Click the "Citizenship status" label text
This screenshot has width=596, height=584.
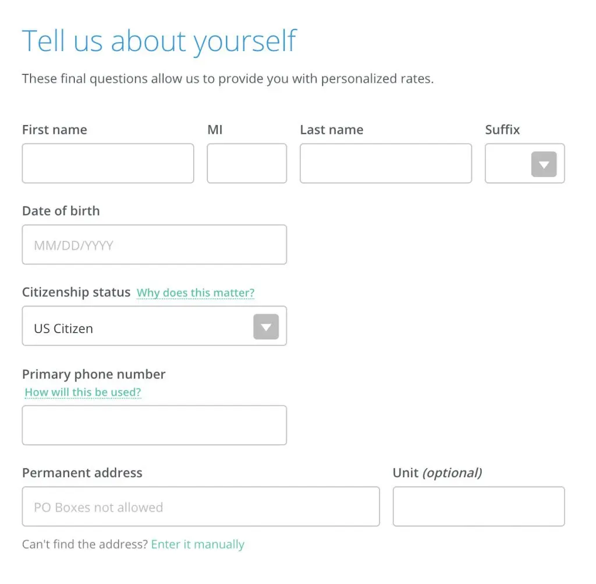(76, 292)
